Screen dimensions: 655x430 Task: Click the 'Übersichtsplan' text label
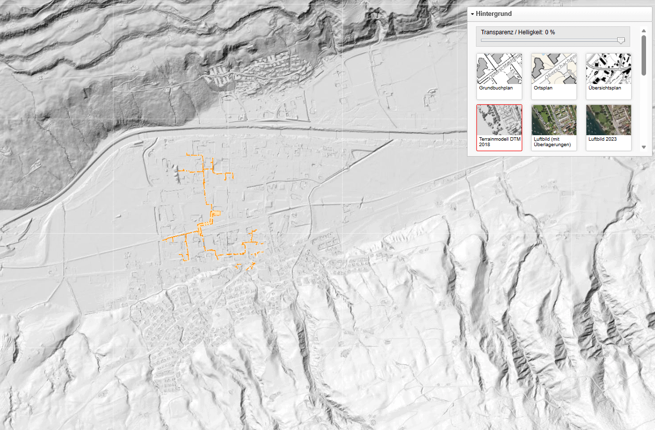pyautogui.click(x=604, y=88)
